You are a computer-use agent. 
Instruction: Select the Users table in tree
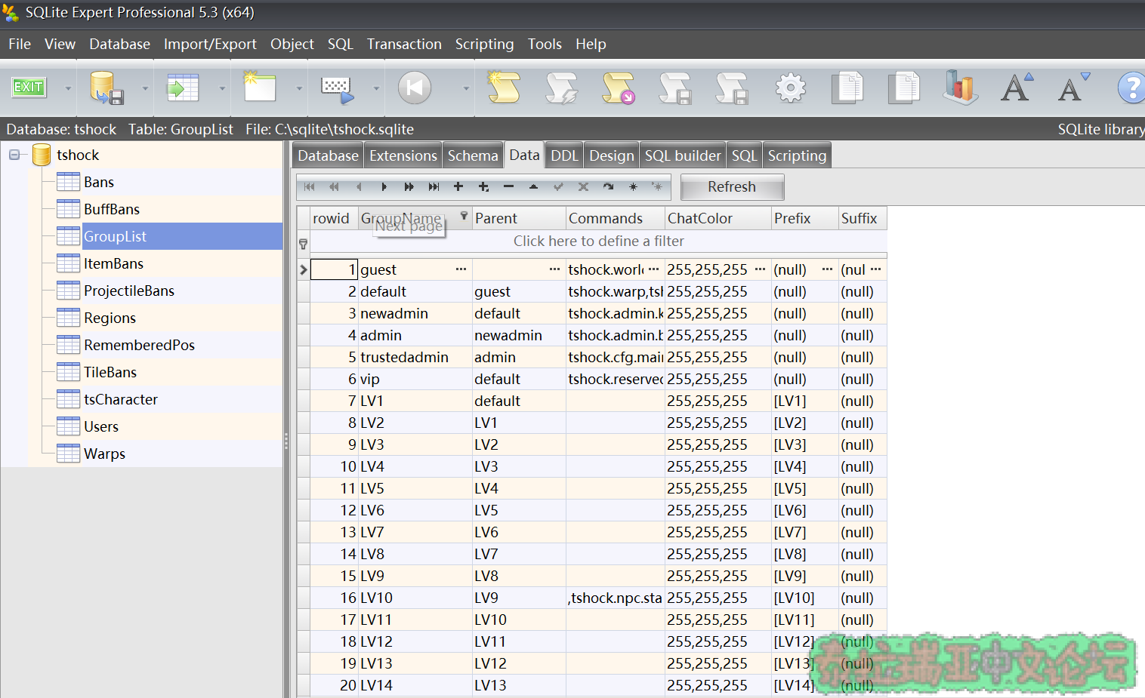(x=101, y=426)
